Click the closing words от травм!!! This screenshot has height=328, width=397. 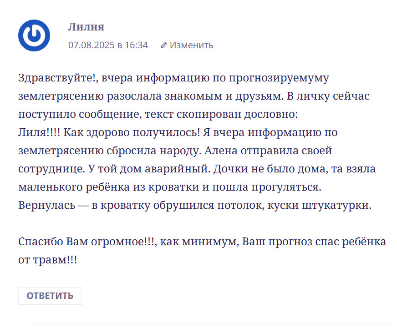point(48,260)
